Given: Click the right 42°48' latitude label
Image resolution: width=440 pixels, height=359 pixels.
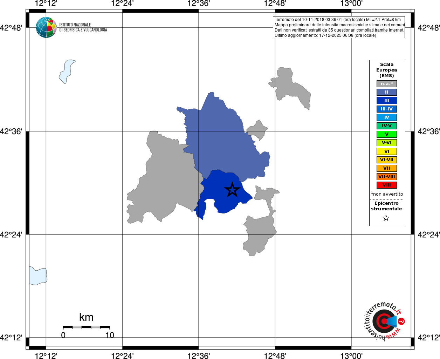Looking at the screenshot, I should coord(428,28).
